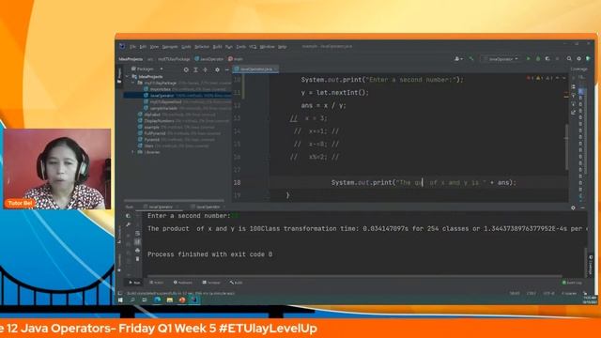Click 'Process finished with exit code 0' text
601x338 pixels.
click(x=210, y=254)
